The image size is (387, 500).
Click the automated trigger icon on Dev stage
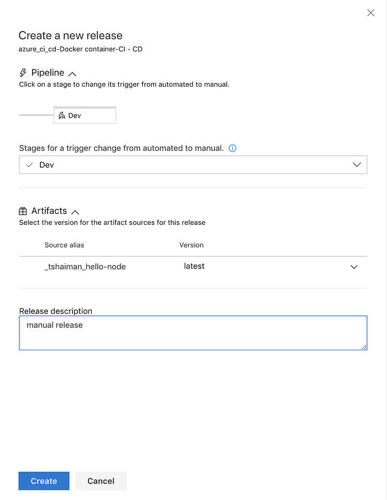click(x=62, y=116)
